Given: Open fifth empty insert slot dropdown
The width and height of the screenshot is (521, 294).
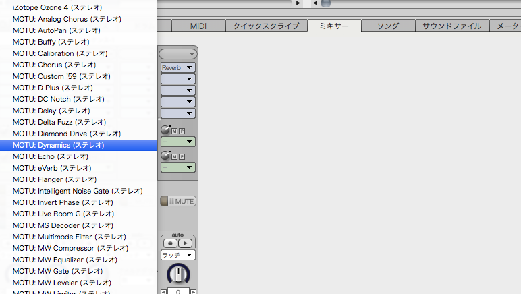Looking at the screenshot, I should (177, 113).
